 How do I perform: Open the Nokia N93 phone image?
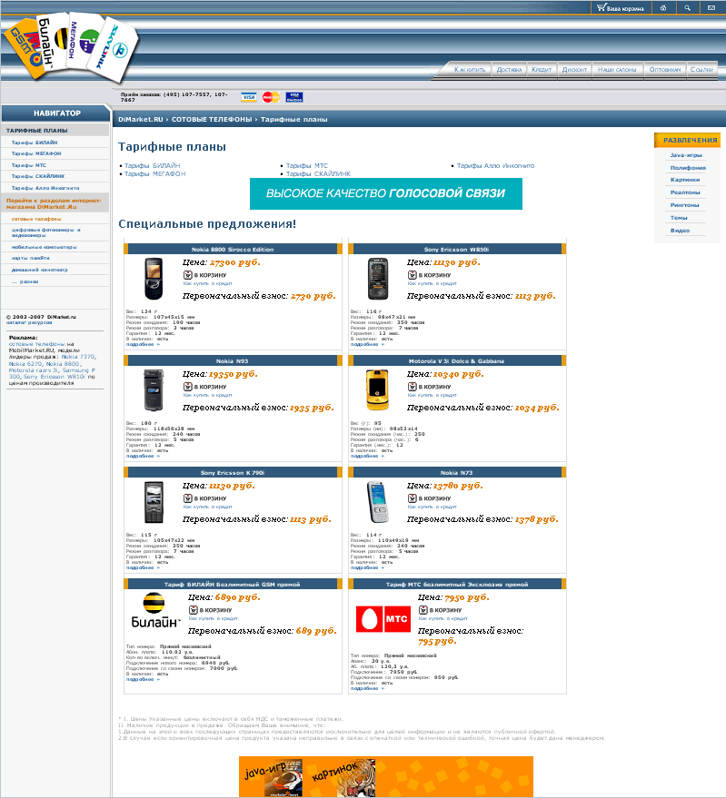click(154, 390)
